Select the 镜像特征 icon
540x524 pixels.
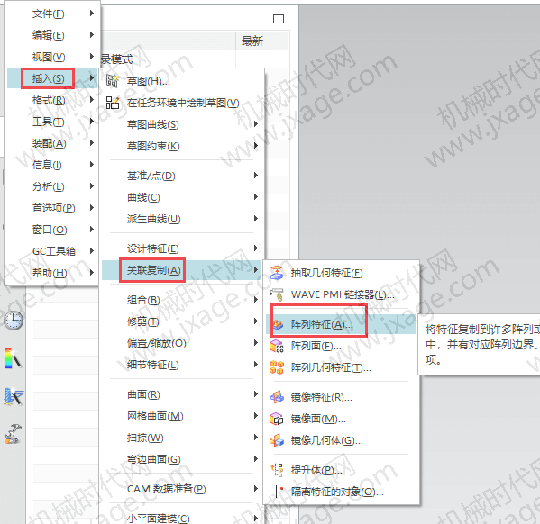[x=277, y=397]
